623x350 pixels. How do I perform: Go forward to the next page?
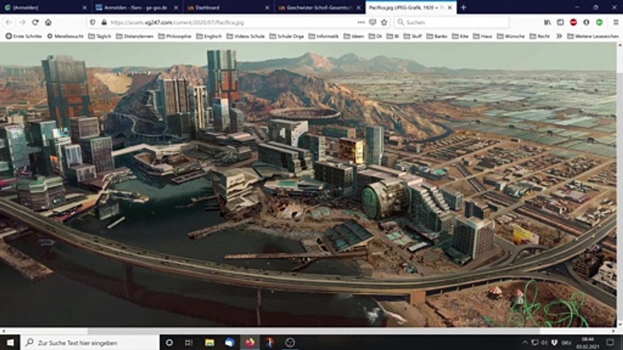tap(22, 22)
